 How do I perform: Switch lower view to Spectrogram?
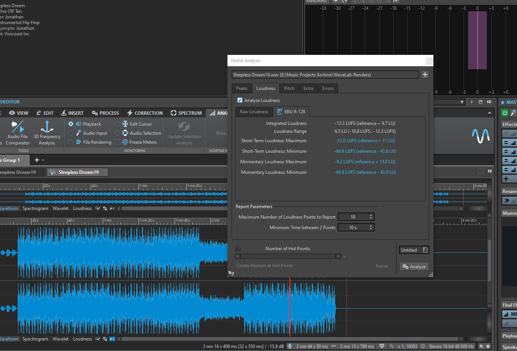(x=35, y=339)
